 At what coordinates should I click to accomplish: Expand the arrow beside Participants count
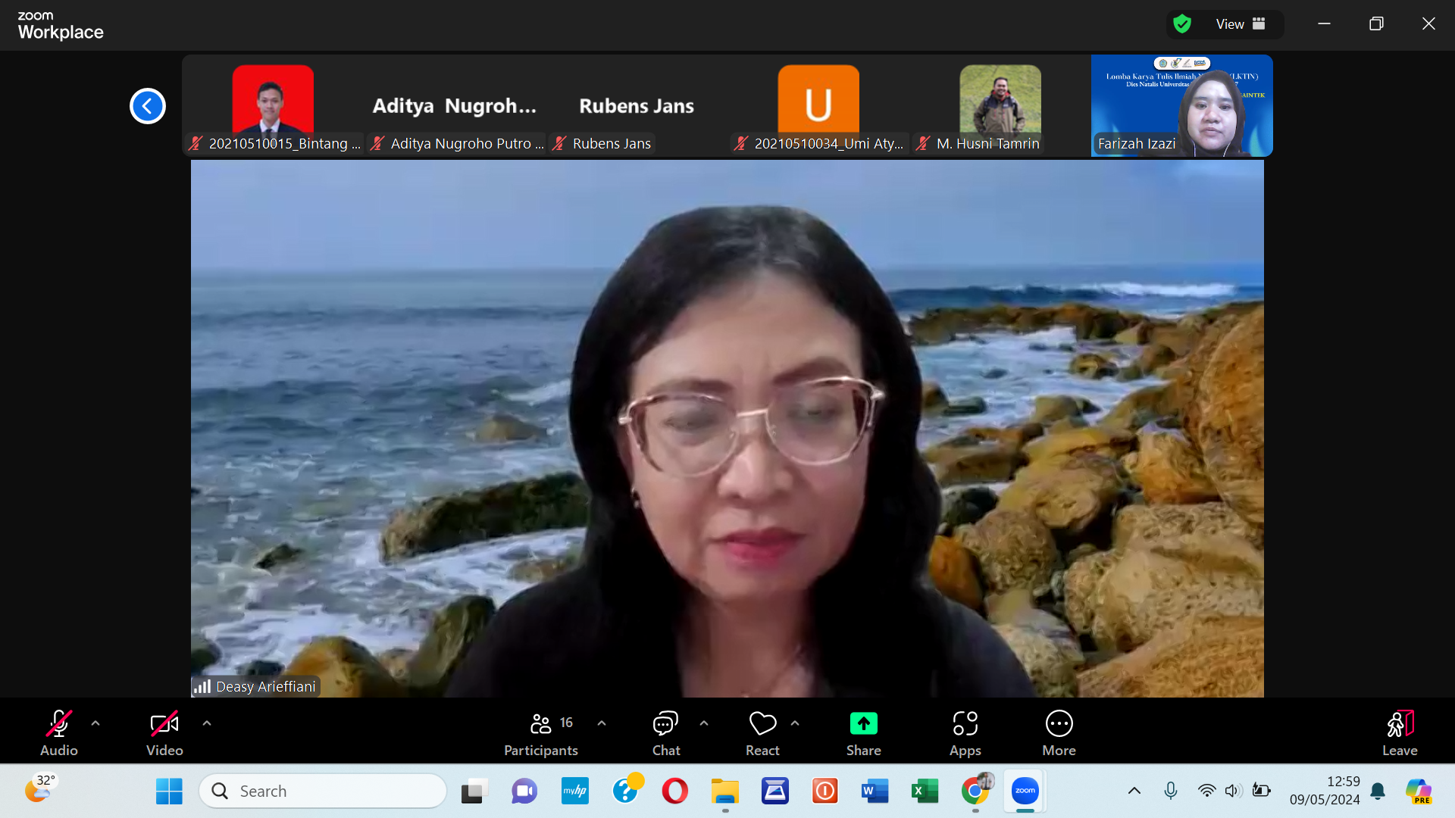(x=602, y=723)
